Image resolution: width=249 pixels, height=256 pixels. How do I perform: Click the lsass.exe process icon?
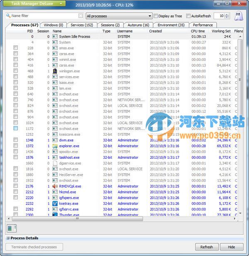[x=55, y=83]
